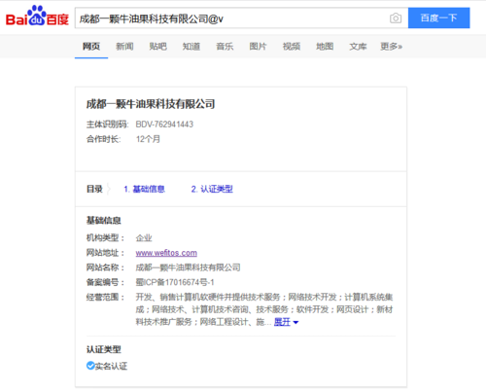Click the 实名认证 label text
Image resolution: width=486 pixels, height=392 pixels.
[111, 366]
